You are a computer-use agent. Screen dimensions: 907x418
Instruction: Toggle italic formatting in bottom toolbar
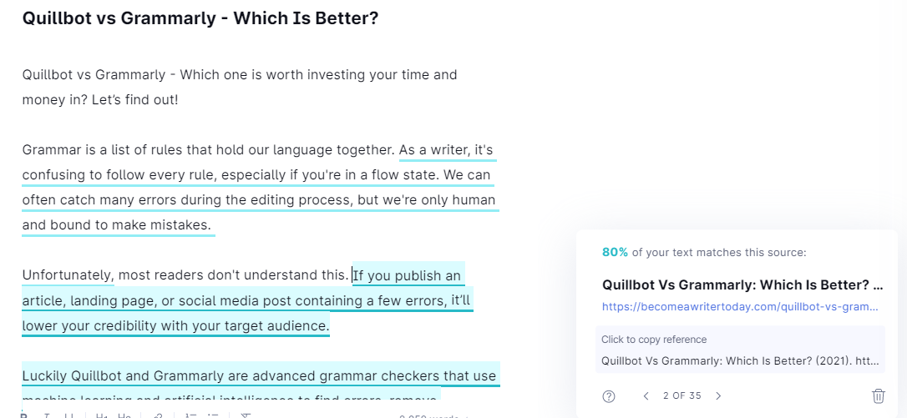(47, 415)
